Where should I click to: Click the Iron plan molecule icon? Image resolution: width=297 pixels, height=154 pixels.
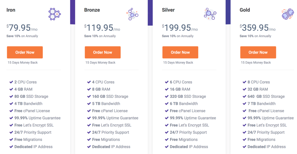[55, 14]
